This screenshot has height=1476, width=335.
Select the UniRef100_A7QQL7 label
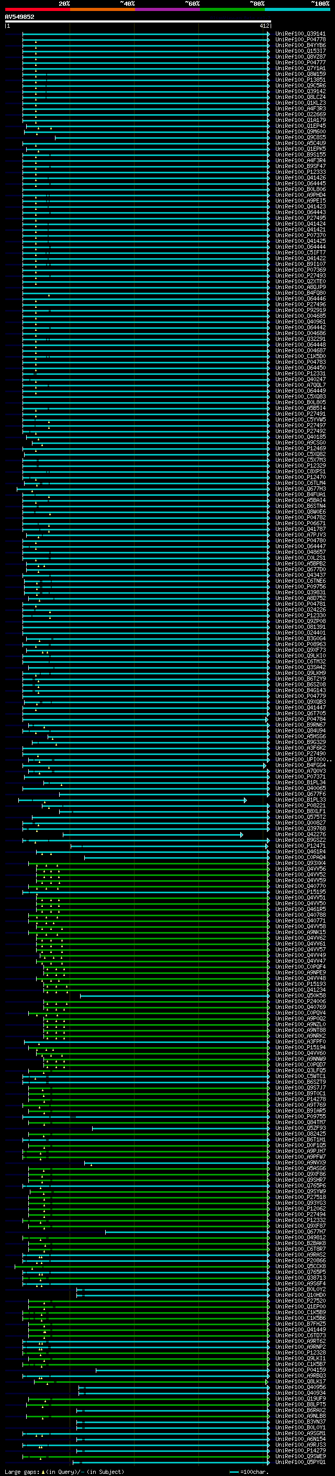coord(300,385)
